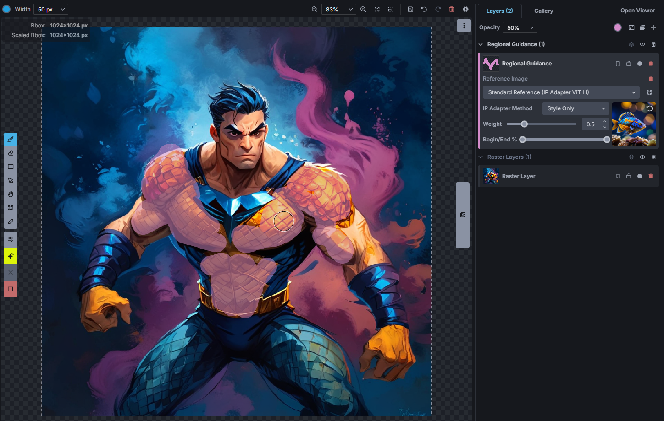Click the transform icon next to opacity color

(x=631, y=27)
